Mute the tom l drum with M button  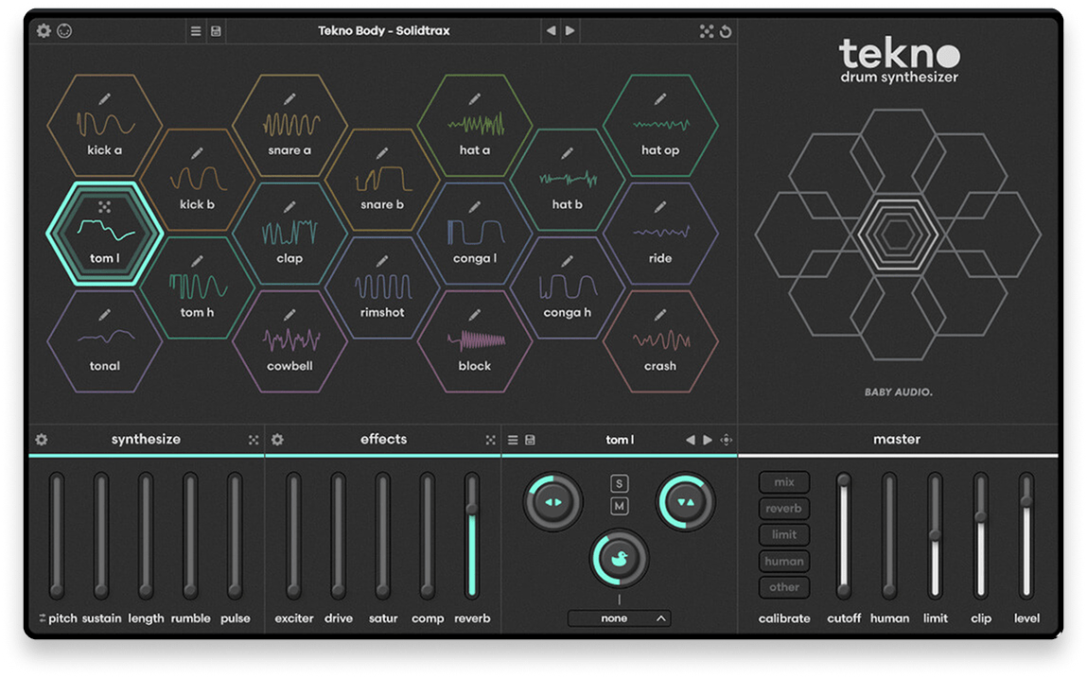click(x=620, y=507)
